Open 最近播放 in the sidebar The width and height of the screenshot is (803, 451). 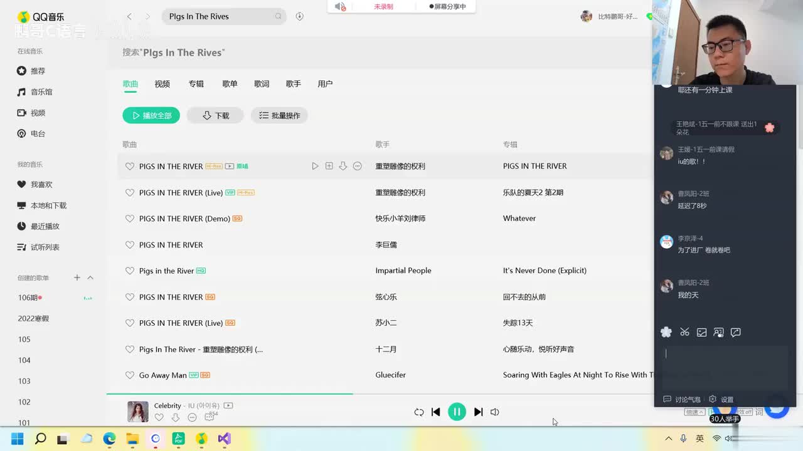click(38, 226)
